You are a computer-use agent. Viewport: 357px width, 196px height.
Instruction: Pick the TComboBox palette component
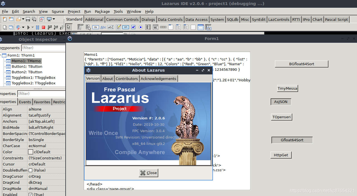point(155,27)
